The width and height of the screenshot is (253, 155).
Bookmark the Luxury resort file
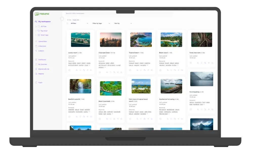point(80,70)
